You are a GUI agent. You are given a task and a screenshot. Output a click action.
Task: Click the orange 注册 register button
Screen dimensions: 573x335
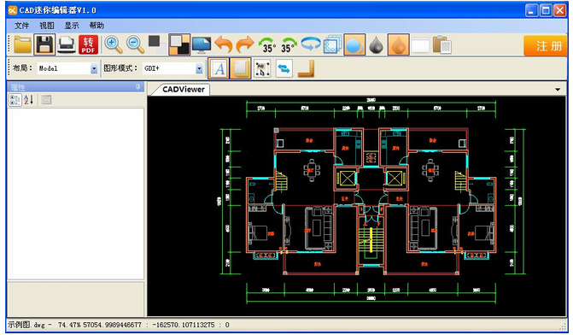[x=546, y=45]
